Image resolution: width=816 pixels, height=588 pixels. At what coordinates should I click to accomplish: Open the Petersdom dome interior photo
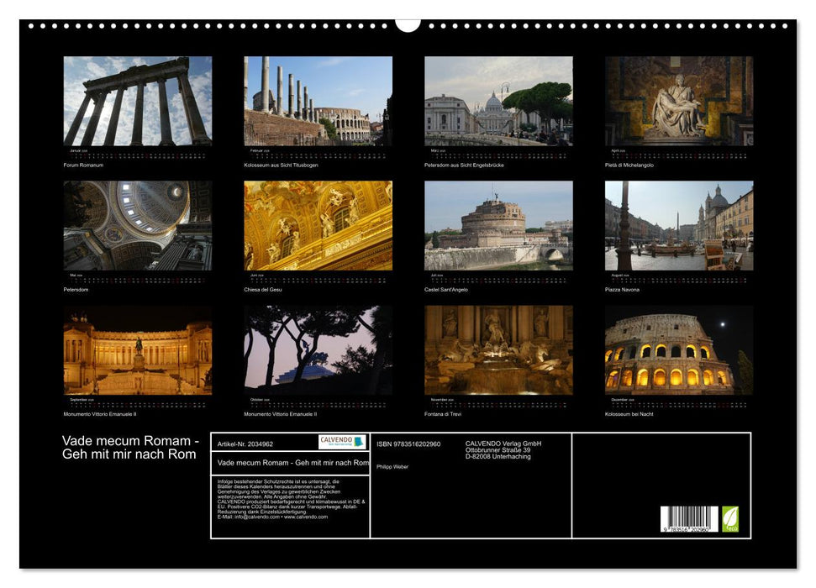pos(138,225)
